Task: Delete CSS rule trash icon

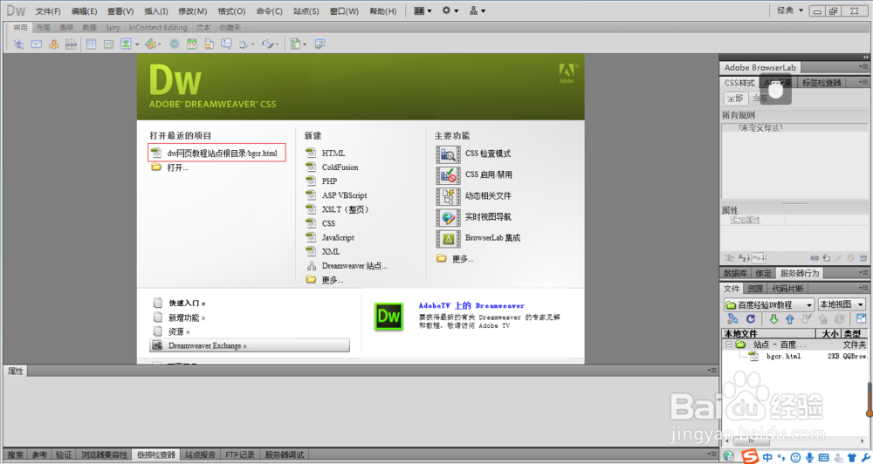Action: 863,258
